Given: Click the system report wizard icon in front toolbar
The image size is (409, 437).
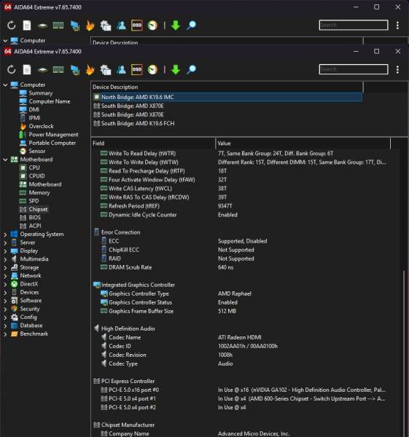Looking at the screenshot, I should click(106, 70).
